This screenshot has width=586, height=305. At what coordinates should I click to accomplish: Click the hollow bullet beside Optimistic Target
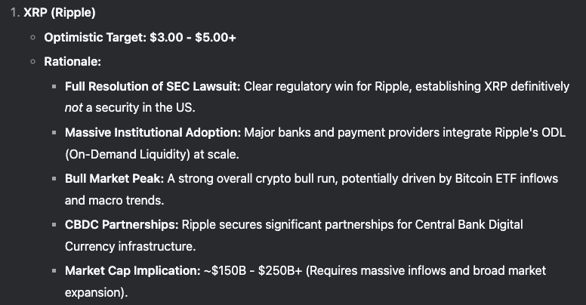(35, 38)
